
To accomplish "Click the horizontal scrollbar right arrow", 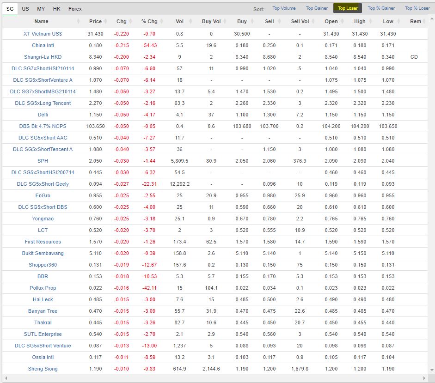I will 424,378.
